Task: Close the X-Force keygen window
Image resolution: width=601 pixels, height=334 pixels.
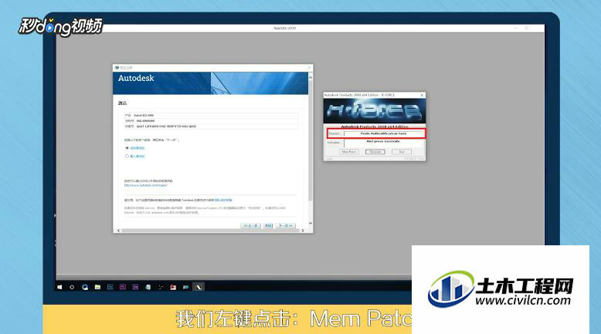Action: (x=422, y=95)
